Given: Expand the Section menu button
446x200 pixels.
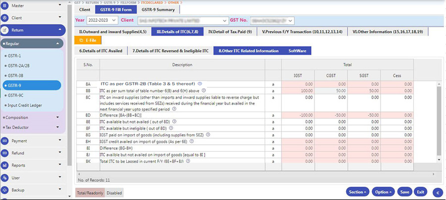Looking at the screenshot, I should coord(358,192).
